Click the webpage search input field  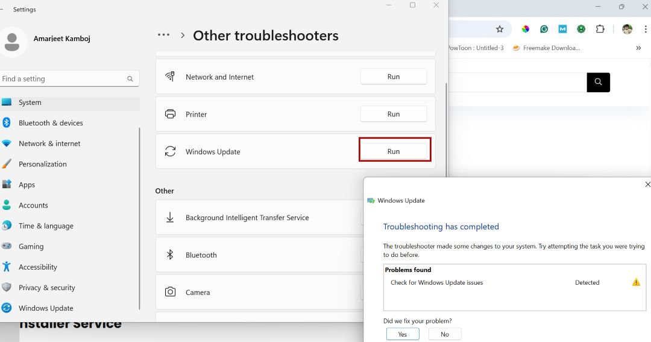click(x=518, y=82)
